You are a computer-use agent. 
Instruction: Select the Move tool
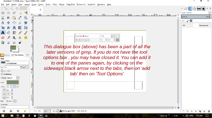point(8,23)
